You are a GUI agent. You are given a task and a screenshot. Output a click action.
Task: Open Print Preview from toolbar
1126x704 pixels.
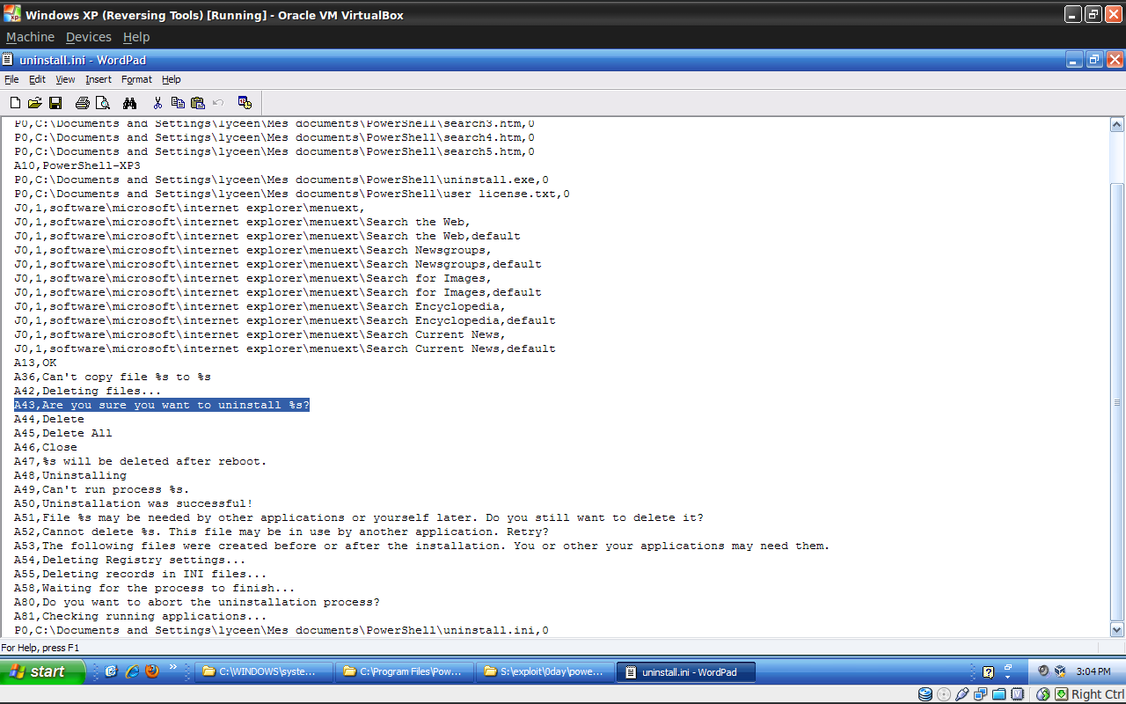click(103, 103)
